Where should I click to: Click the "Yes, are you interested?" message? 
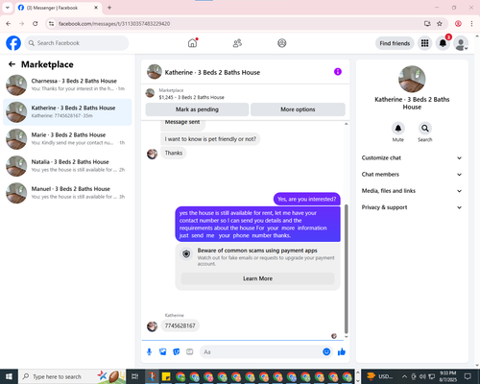pos(307,199)
